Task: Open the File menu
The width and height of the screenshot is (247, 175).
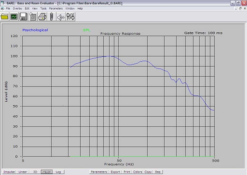Action: pos(8,8)
